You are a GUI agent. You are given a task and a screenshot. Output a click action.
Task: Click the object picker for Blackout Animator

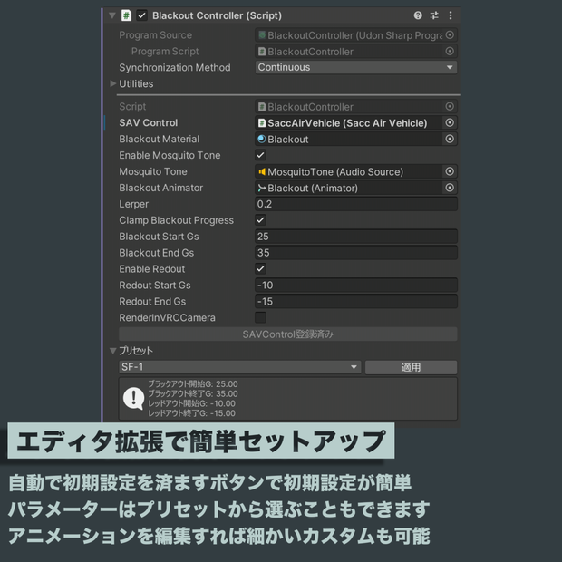tap(450, 188)
